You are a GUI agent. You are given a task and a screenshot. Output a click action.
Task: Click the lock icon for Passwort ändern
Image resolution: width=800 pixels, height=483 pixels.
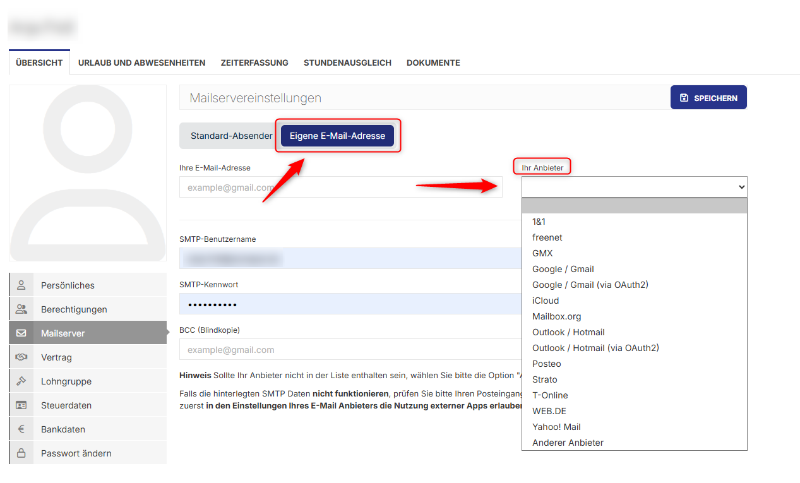point(21,453)
